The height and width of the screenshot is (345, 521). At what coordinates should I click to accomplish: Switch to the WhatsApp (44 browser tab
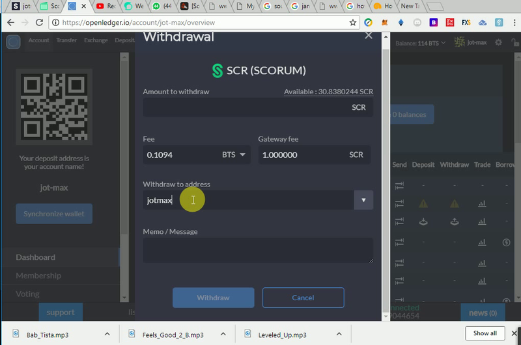[x=162, y=6]
